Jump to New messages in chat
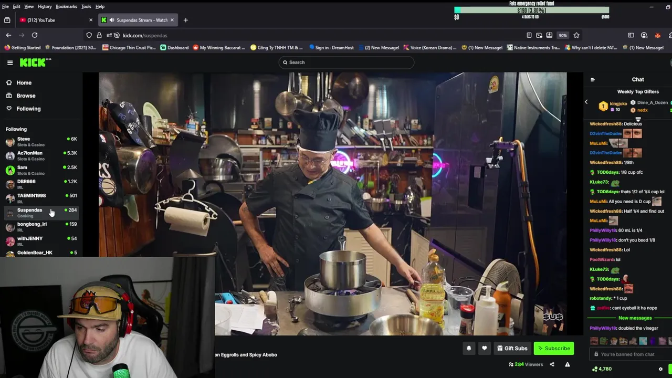The height and width of the screenshot is (378, 672). (635, 318)
